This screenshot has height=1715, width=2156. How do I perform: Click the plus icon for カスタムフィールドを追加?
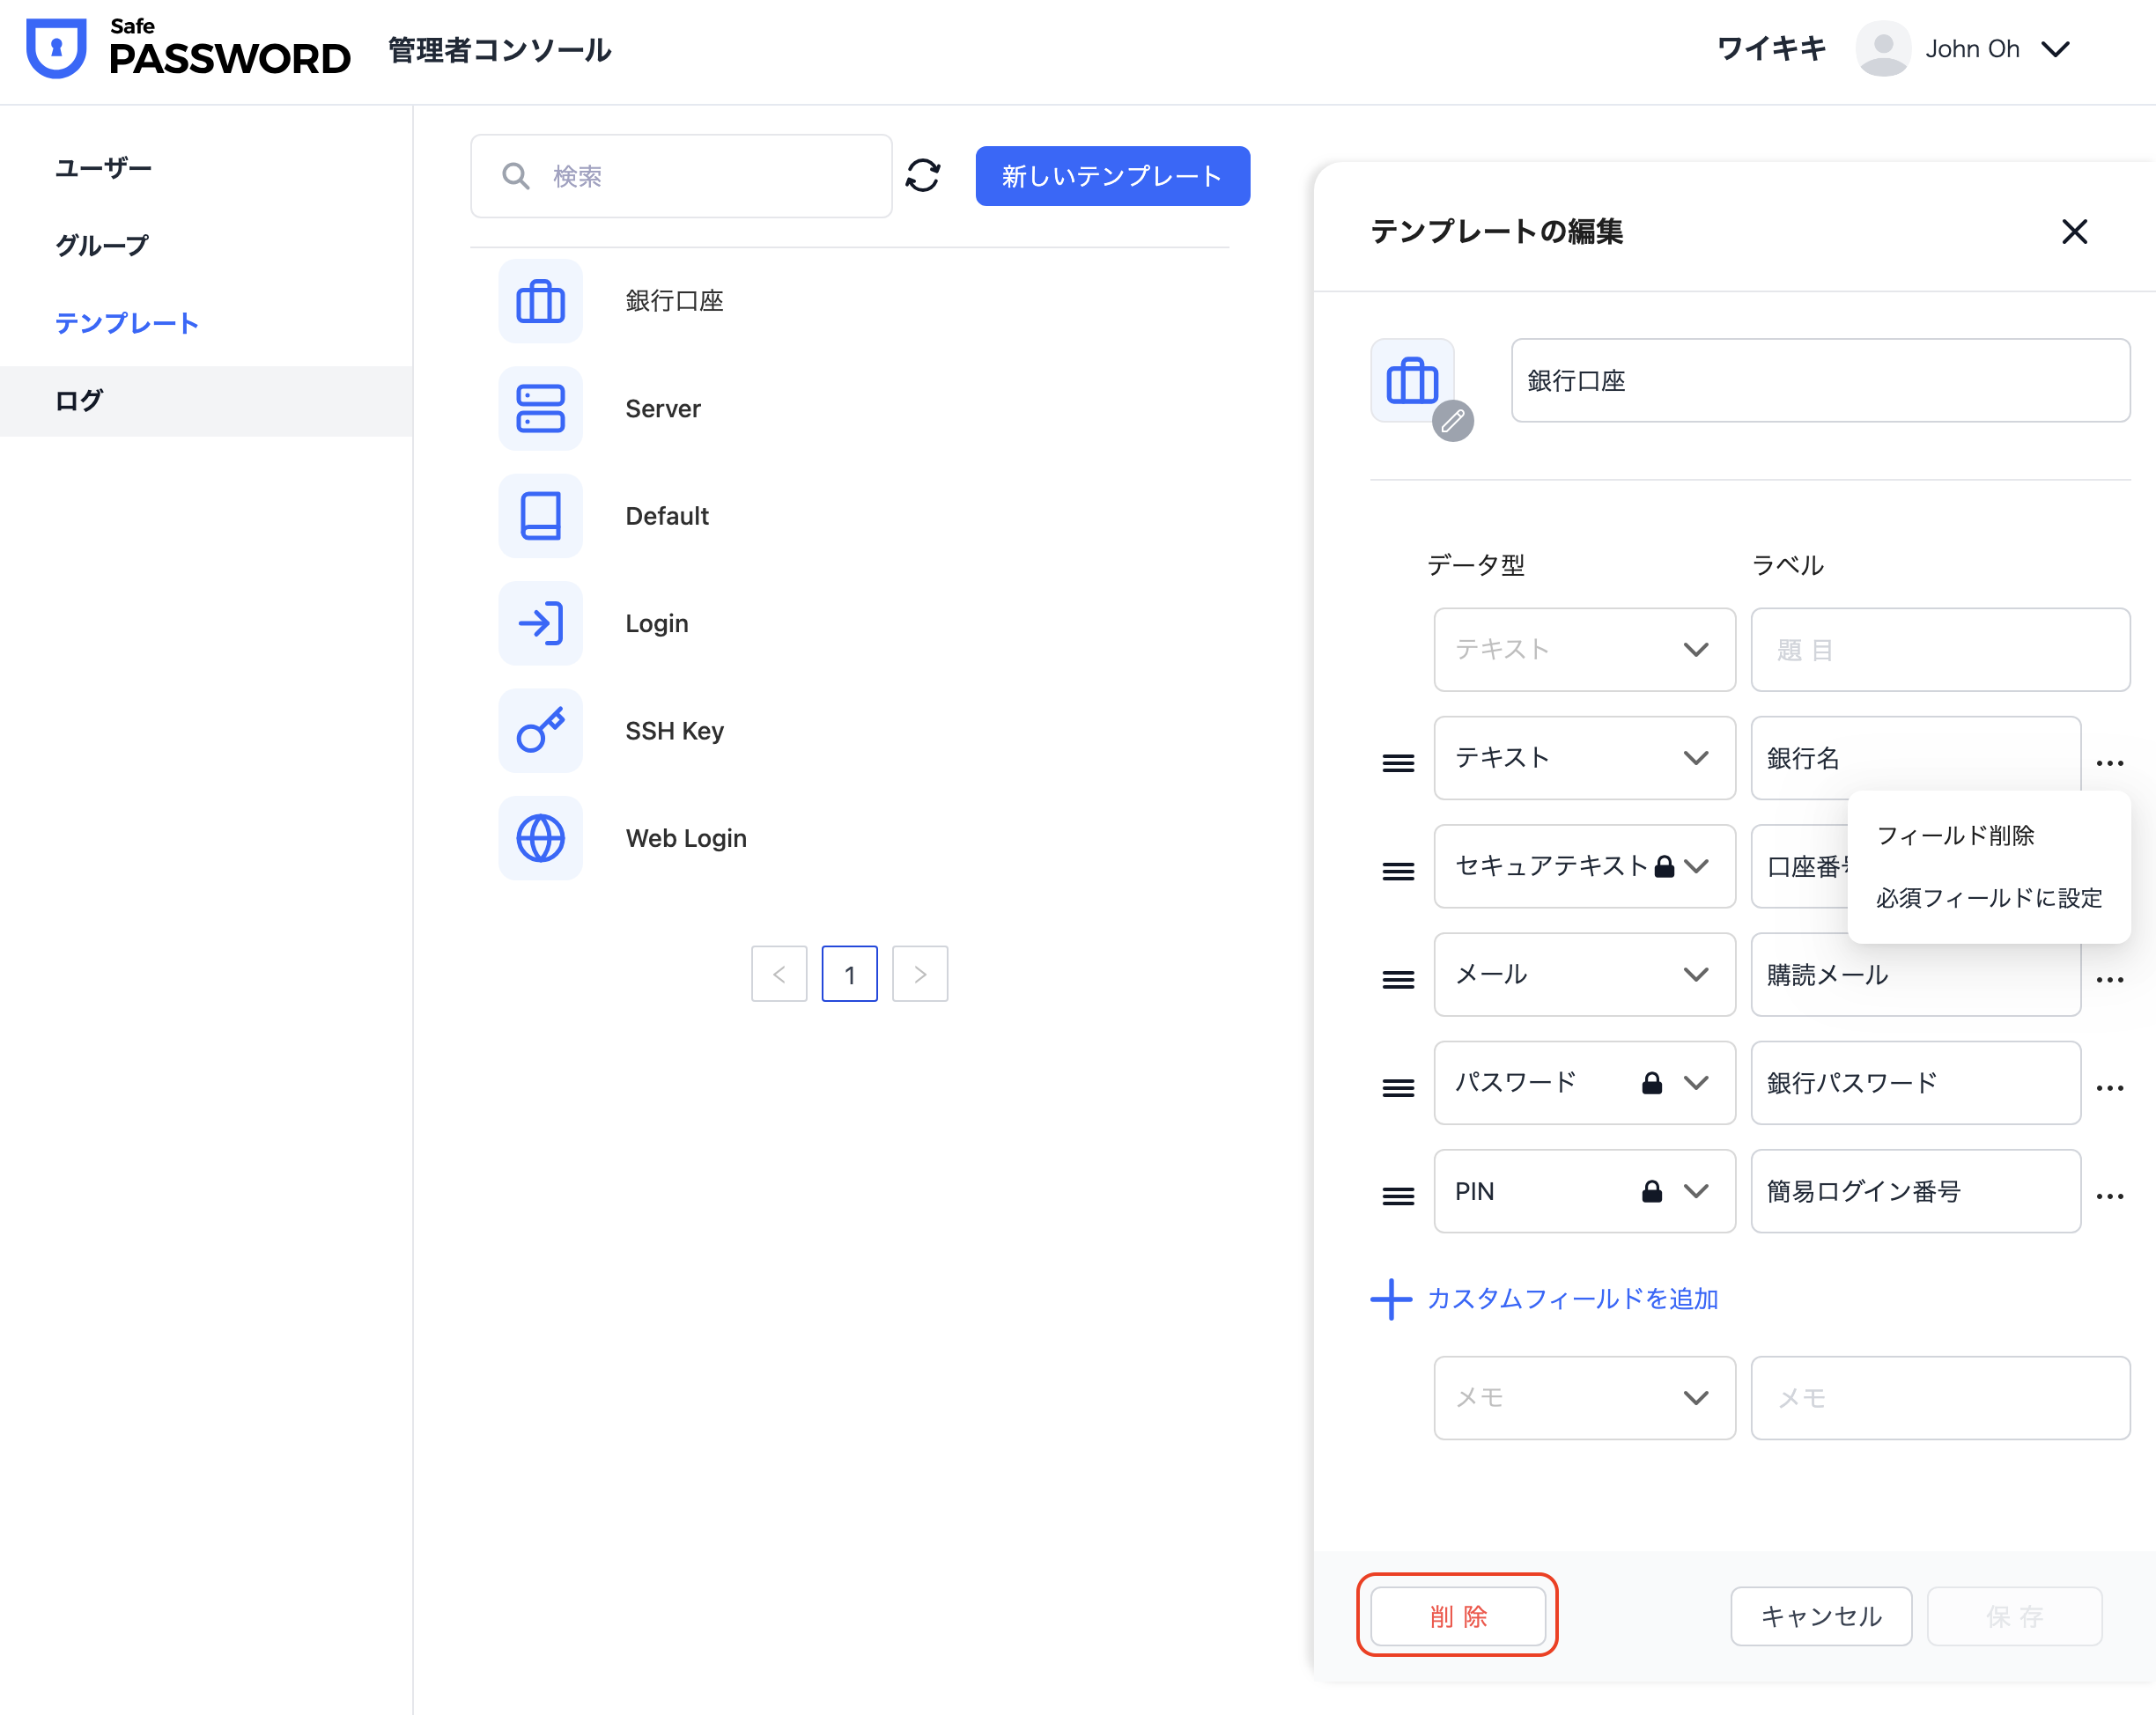pos(1390,1299)
